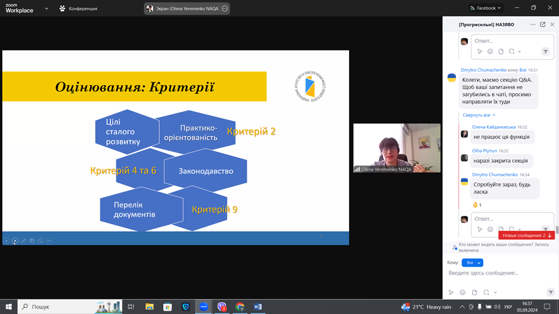Screen dimensions: 559x314
Task: Click screenshot icon in the top reply box
Action: [x=512, y=51]
